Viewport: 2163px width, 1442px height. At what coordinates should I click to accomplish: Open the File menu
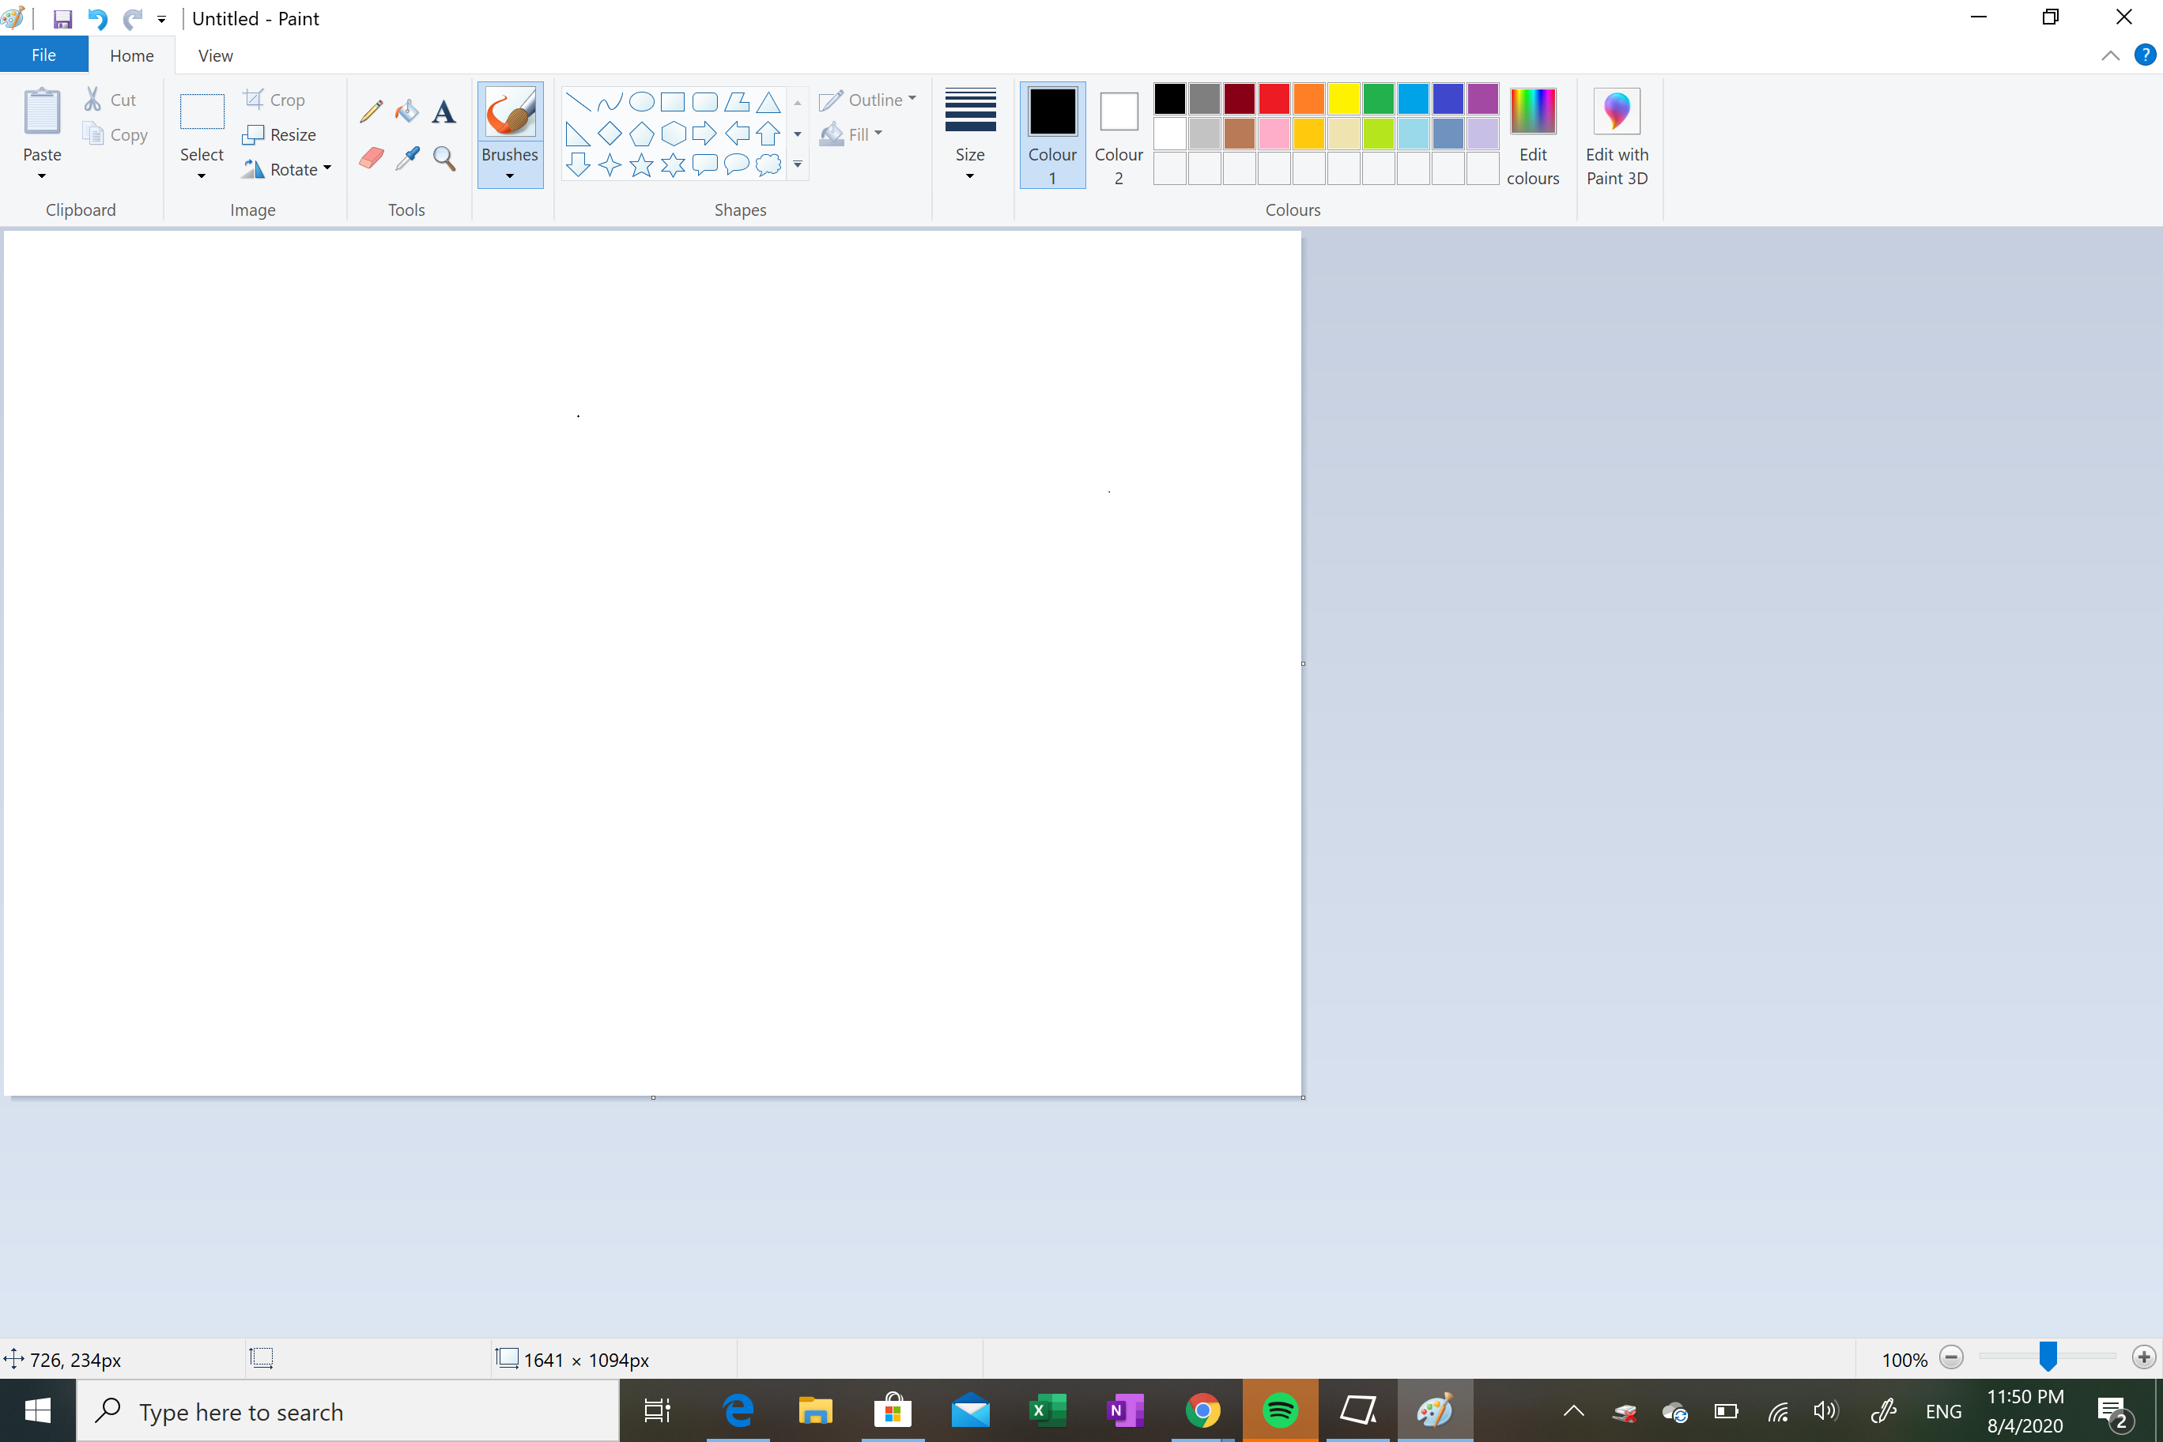(x=43, y=55)
